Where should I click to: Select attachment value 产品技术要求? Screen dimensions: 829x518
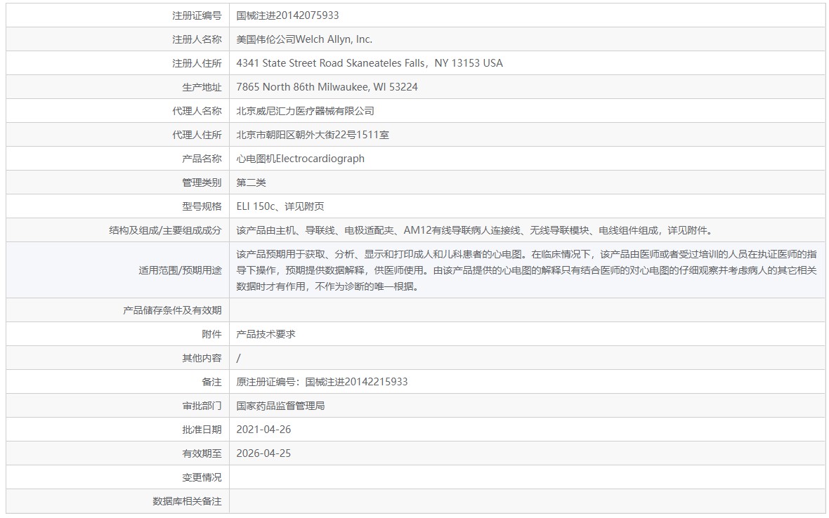(x=266, y=334)
